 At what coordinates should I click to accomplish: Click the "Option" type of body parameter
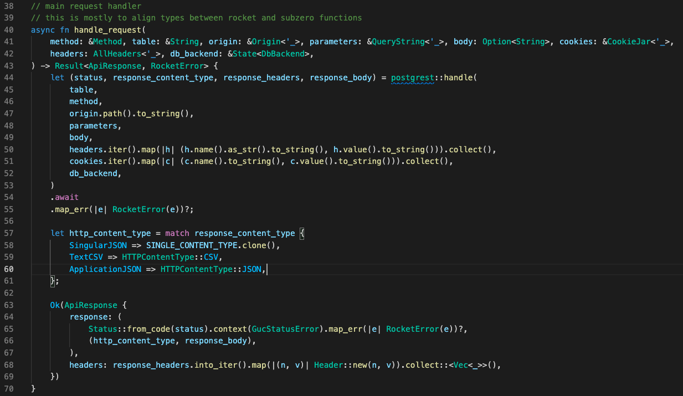(497, 42)
